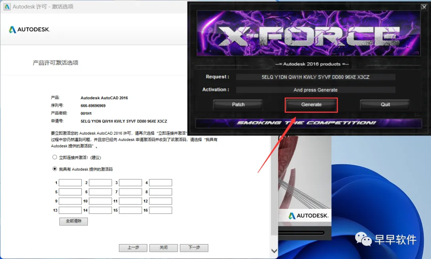Click the serial number 666-69696969
The width and height of the screenshot is (431, 259).
[93, 106]
